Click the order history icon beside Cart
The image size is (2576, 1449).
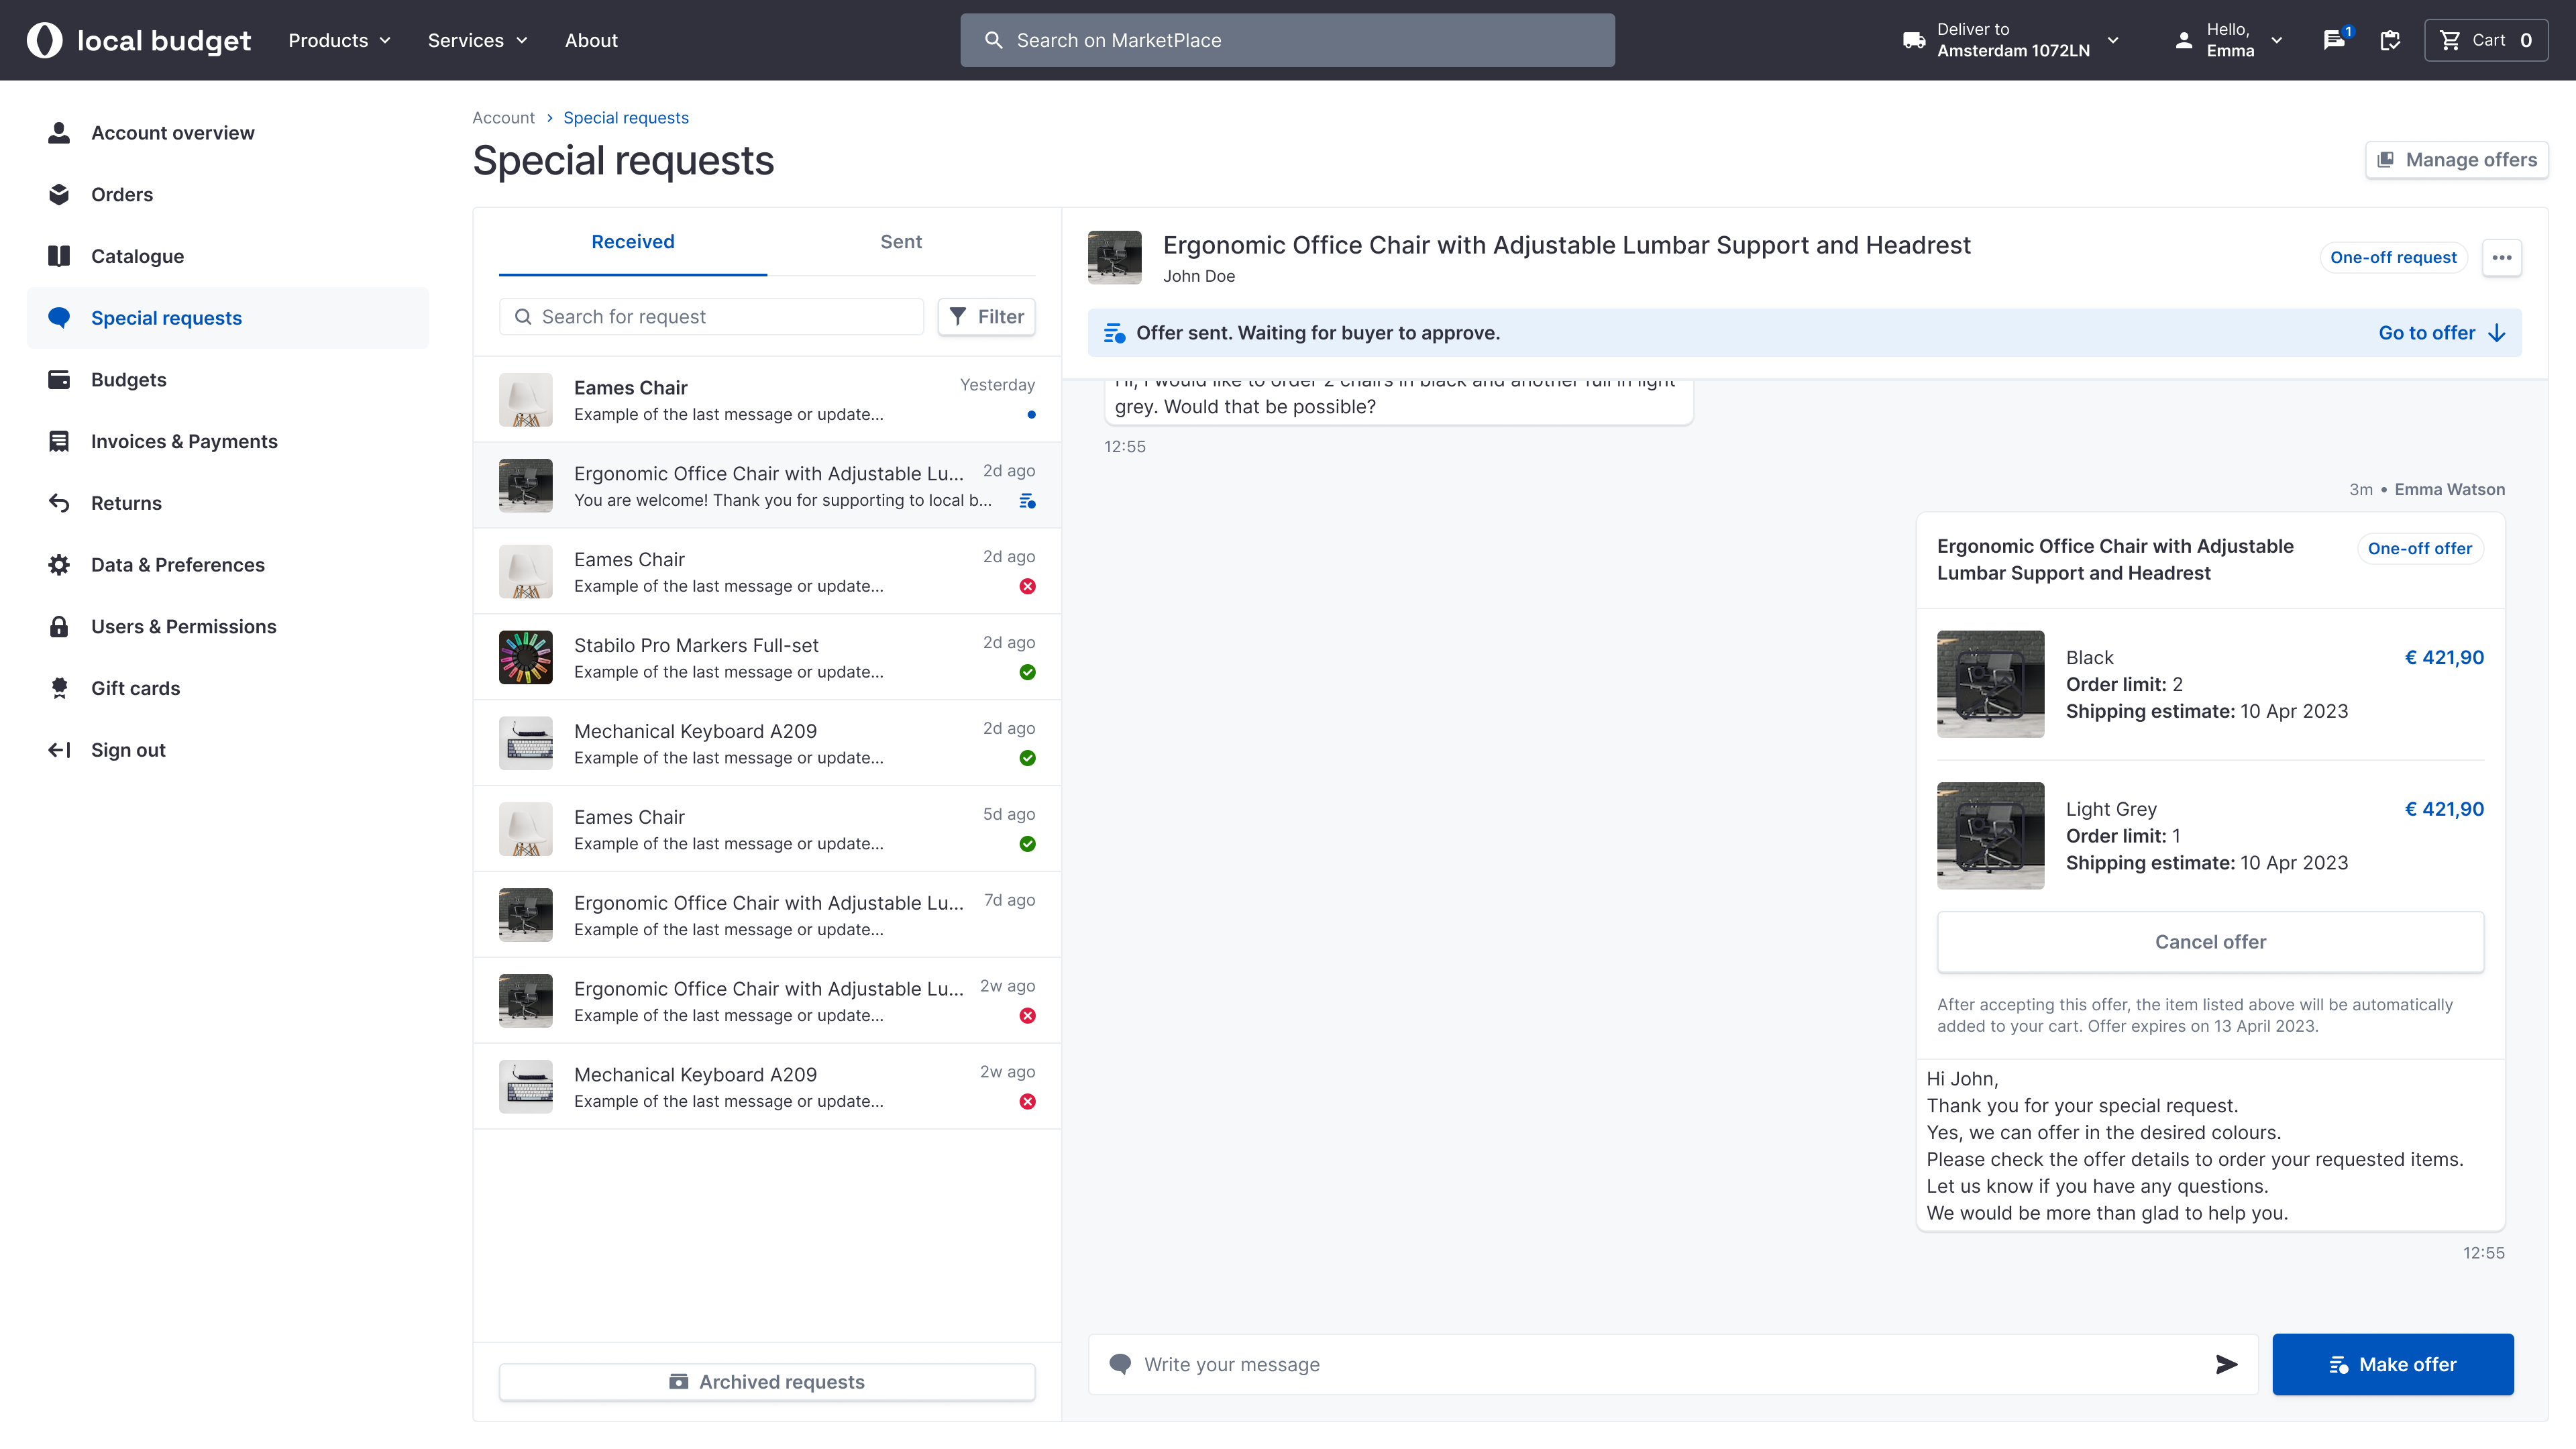point(2390,40)
